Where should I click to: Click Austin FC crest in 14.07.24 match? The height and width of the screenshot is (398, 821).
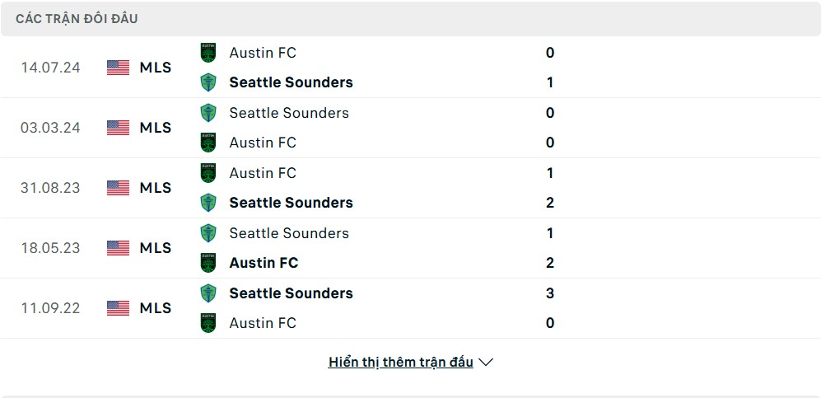[x=208, y=53]
